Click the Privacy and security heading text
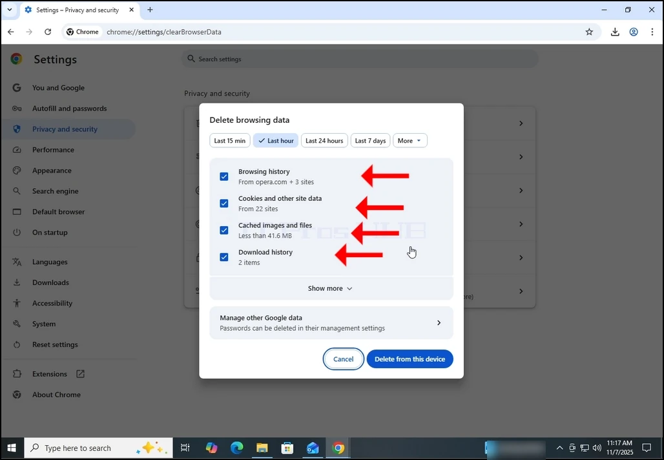Image resolution: width=664 pixels, height=460 pixels. coord(217,94)
